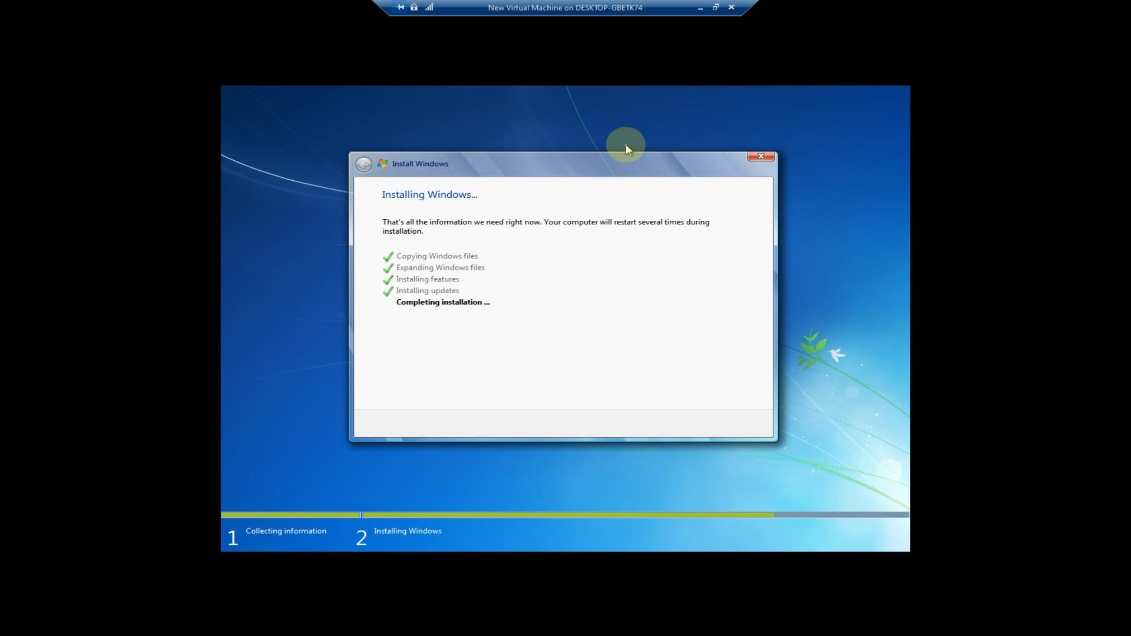
Task: Click the 'Installing features' checkmark
Action: (x=388, y=280)
